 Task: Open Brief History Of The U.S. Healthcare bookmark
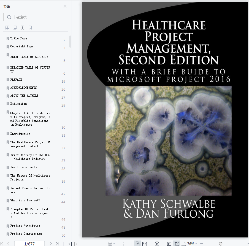pyautogui.click(x=30, y=157)
